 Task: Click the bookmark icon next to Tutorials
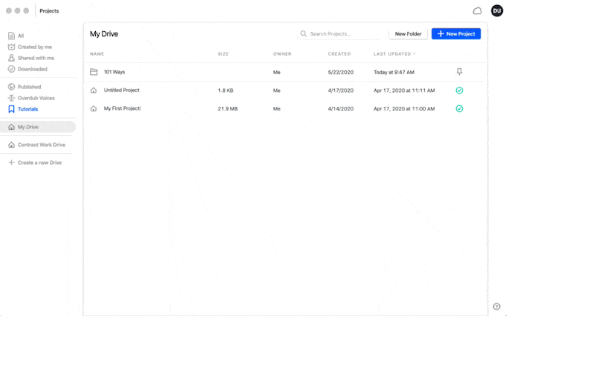point(11,109)
